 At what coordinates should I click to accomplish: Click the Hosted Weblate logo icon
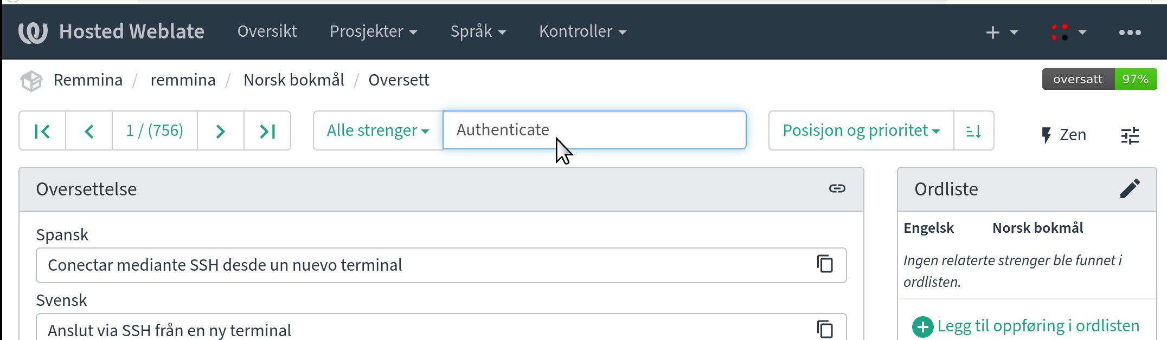[x=33, y=32]
